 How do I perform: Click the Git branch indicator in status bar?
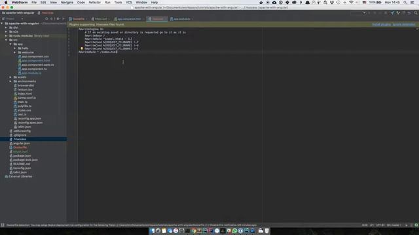tap(394, 225)
